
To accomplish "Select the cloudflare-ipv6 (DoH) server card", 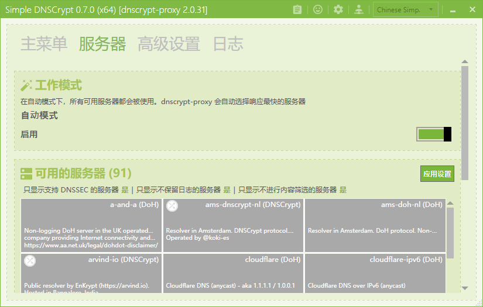I will tap(375, 273).
